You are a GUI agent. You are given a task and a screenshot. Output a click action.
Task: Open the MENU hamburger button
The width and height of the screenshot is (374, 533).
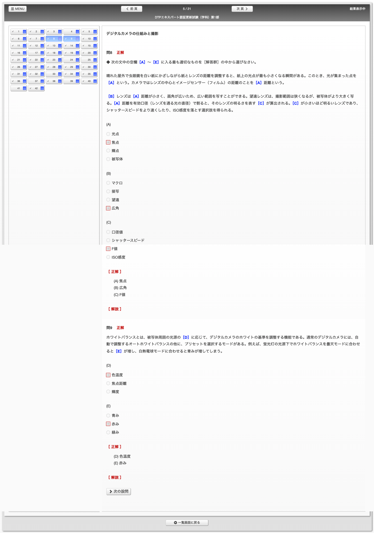click(18, 9)
